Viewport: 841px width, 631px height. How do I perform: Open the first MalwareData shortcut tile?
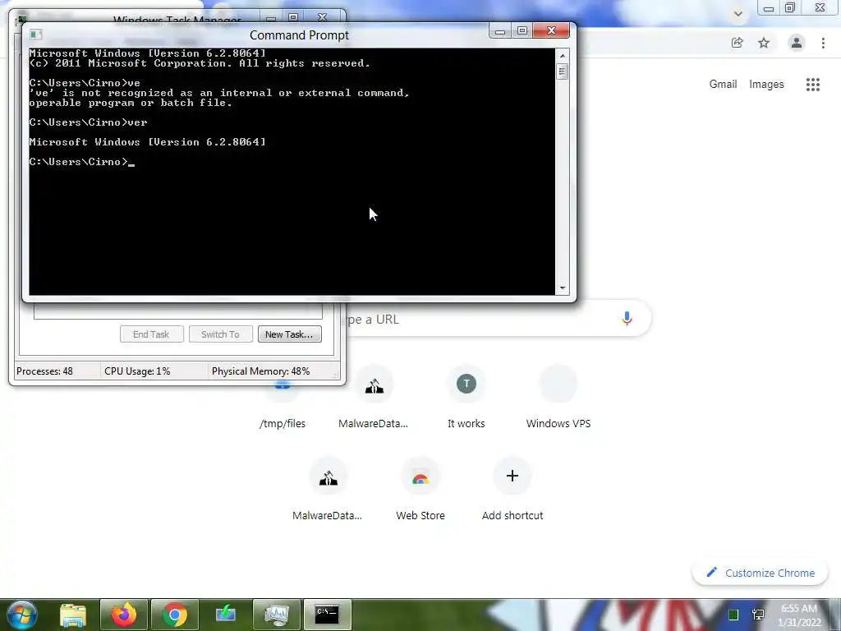coord(374,398)
